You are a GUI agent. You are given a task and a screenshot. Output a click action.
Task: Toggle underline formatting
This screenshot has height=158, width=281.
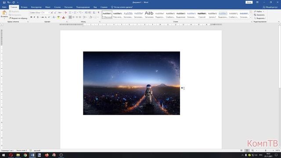click(38, 17)
